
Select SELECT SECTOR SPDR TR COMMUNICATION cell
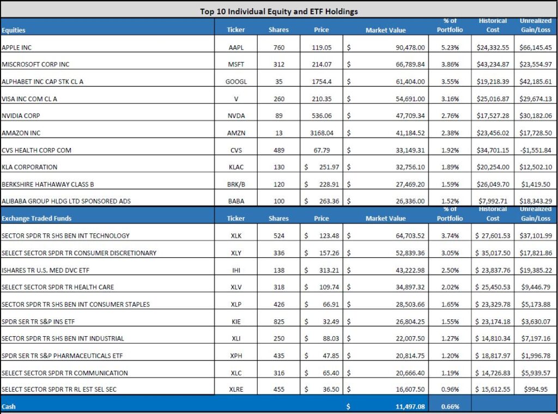click(x=107, y=369)
